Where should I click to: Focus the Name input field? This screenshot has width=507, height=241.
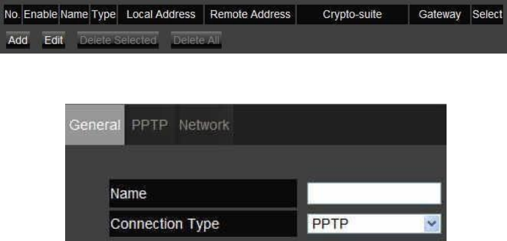point(374,193)
